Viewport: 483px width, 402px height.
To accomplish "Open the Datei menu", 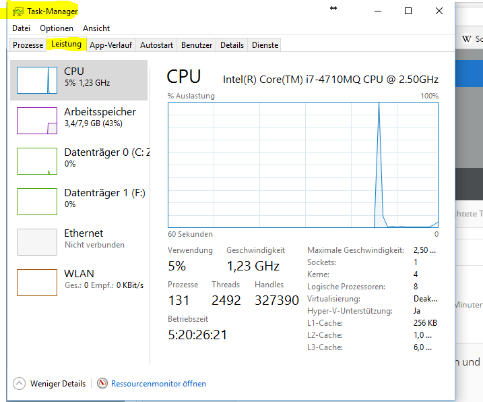I will point(22,28).
